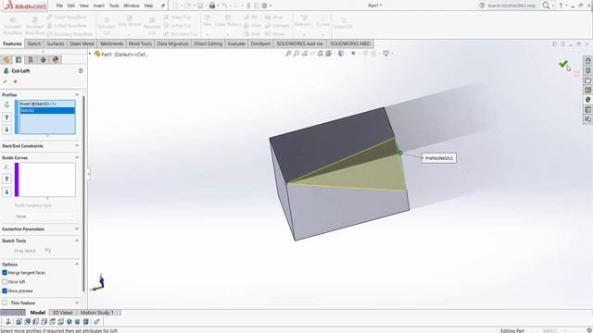
Task: Move the selected profile up
Action: tap(6, 117)
